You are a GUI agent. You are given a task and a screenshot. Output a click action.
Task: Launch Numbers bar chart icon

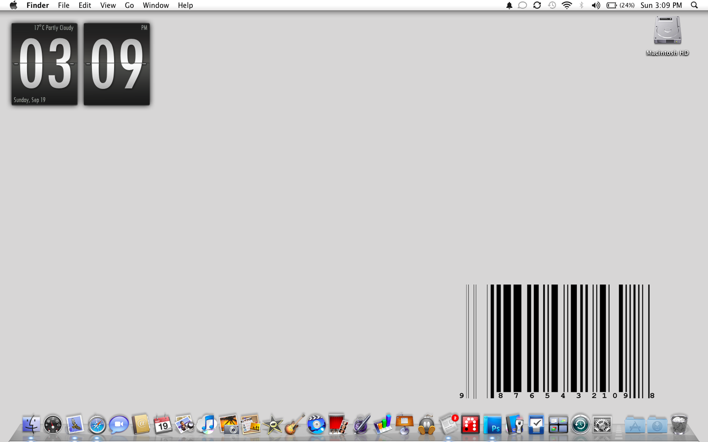click(383, 424)
